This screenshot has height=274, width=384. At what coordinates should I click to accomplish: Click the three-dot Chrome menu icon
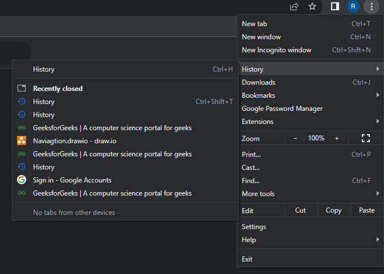tap(371, 7)
